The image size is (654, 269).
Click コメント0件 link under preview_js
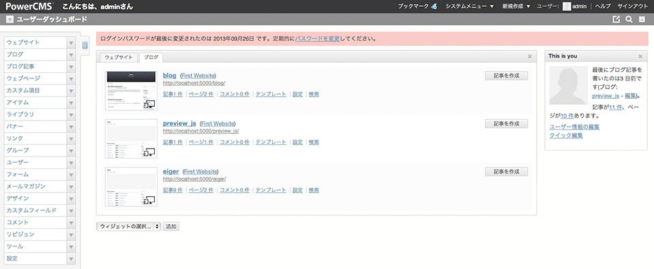pyautogui.click(x=235, y=142)
